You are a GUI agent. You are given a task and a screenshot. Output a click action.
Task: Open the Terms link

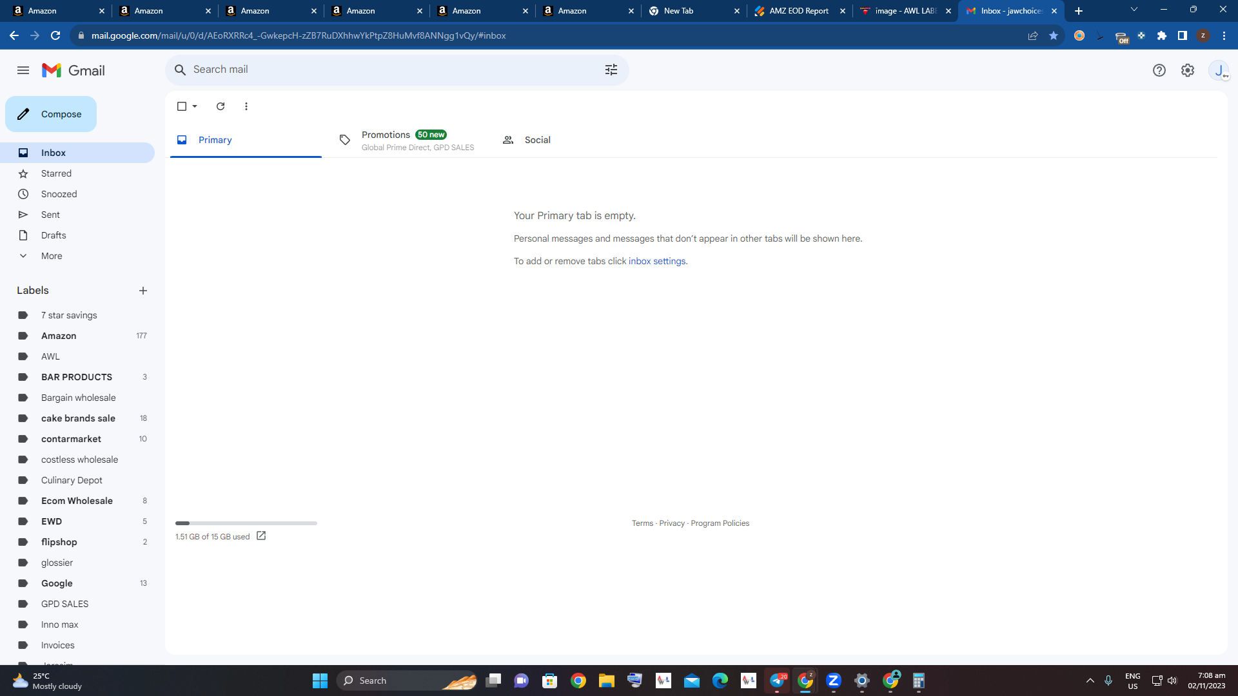(x=642, y=523)
